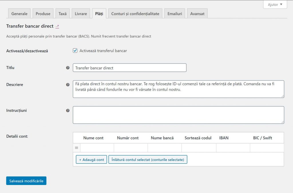Switch to the Emailuri tab
Viewport: 293px width, 193px height.
tap(175, 14)
